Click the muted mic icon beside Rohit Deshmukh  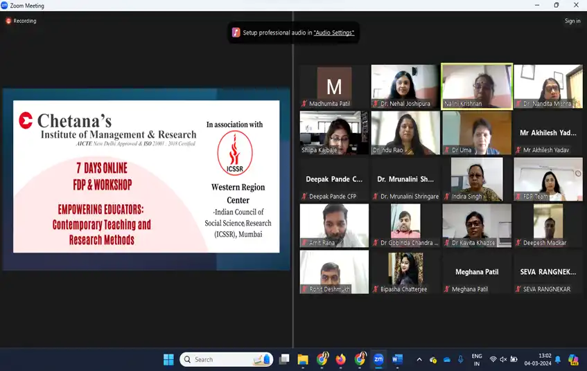tap(304, 289)
